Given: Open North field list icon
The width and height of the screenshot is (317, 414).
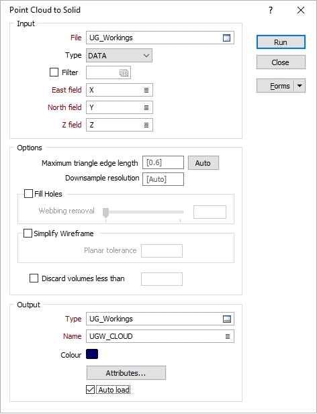Looking at the screenshot, I should (x=146, y=108).
